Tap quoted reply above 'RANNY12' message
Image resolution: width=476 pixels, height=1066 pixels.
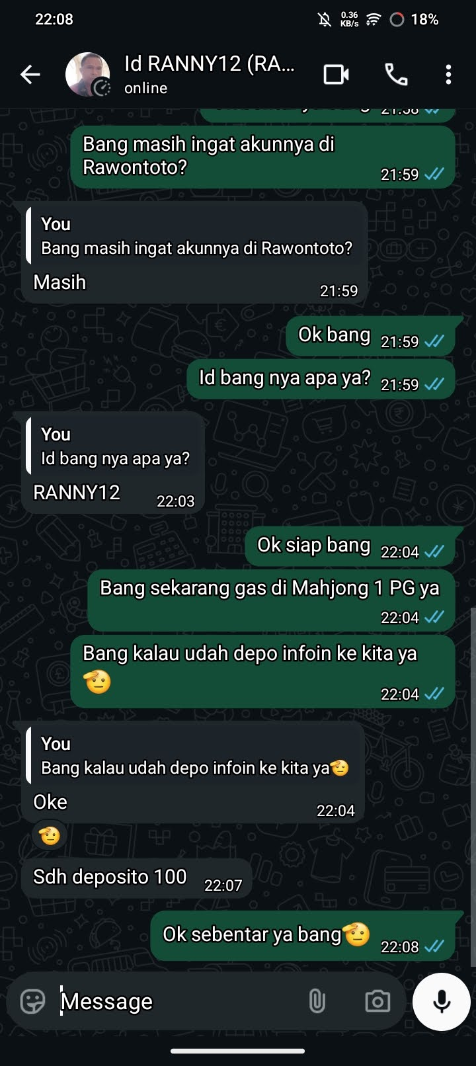tap(112, 446)
